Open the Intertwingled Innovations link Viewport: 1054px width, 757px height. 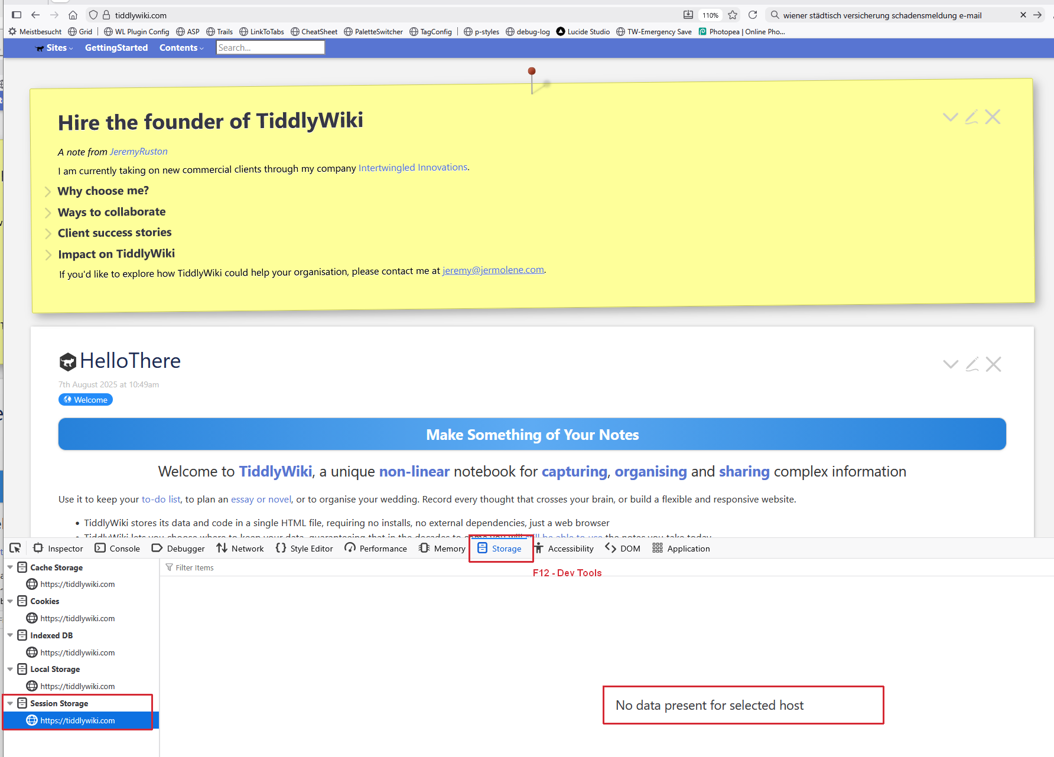click(x=412, y=168)
